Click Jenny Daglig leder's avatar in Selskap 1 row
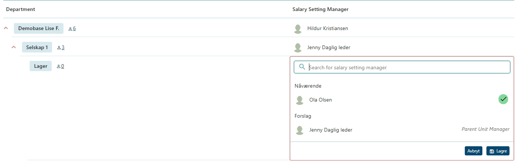This screenshot has width=515, height=162. point(298,48)
